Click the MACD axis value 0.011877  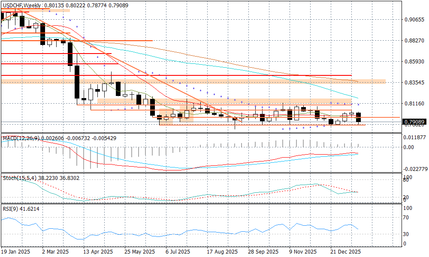click(414, 137)
